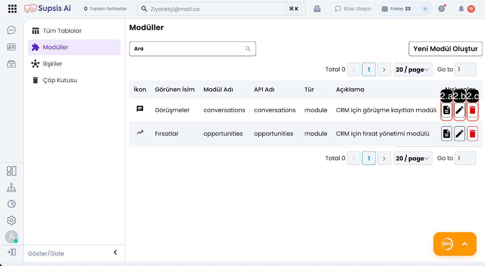Open the bottom 20 / page dropdown
The image size is (485, 266).
[x=413, y=158]
